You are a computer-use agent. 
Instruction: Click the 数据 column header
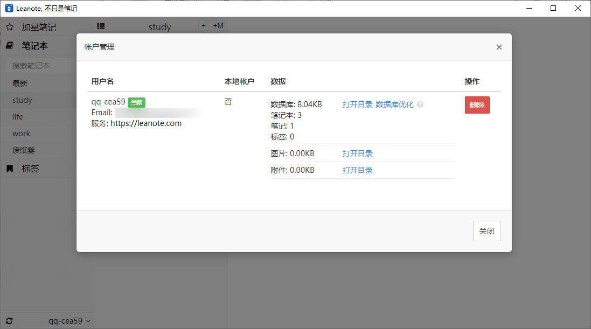pyautogui.click(x=278, y=81)
